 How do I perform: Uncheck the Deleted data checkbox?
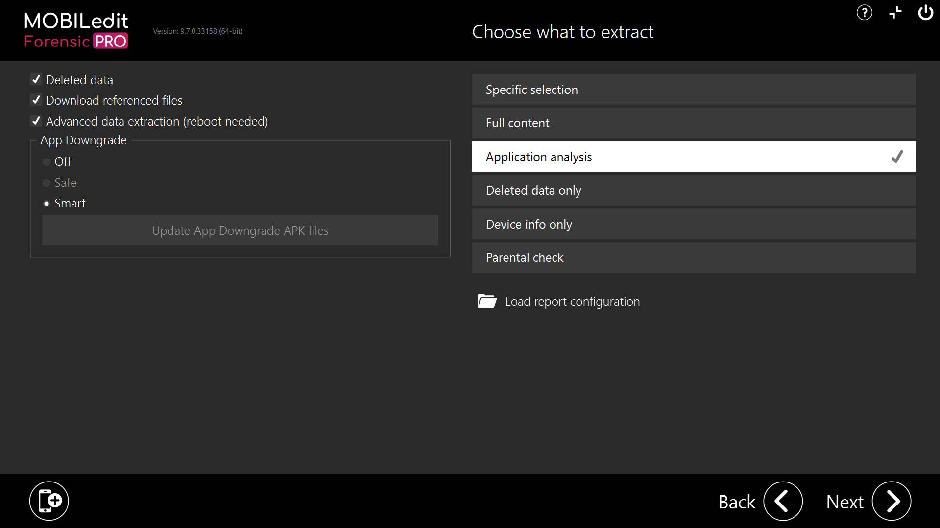(x=36, y=79)
